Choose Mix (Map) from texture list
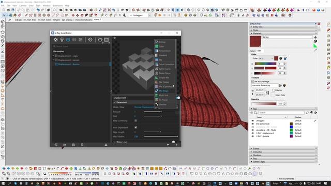 pos(163,91)
